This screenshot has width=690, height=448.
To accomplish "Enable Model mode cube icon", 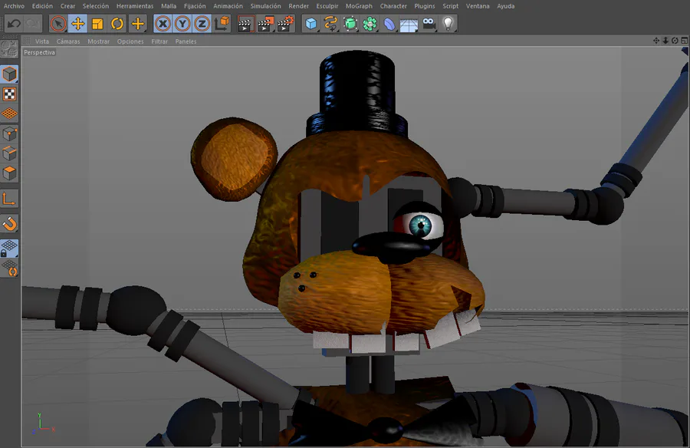I will tap(9, 74).
